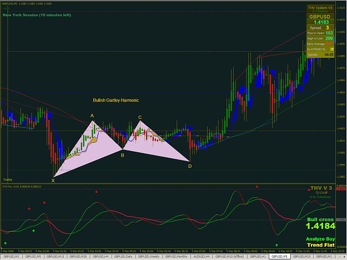Click the red sell arrow above 4 Mar 03:05
The height and width of the screenshot is (260, 347).
[x=96, y=192]
